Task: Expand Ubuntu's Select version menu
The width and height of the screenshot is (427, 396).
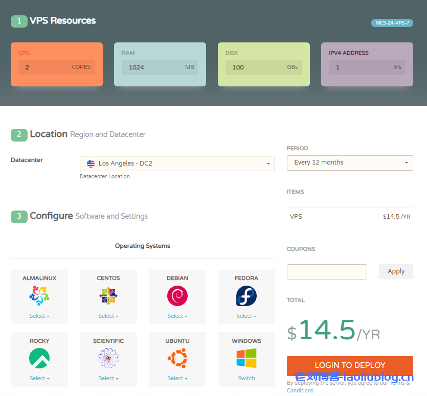Action: pyautogui.click(x=177, y=378)
